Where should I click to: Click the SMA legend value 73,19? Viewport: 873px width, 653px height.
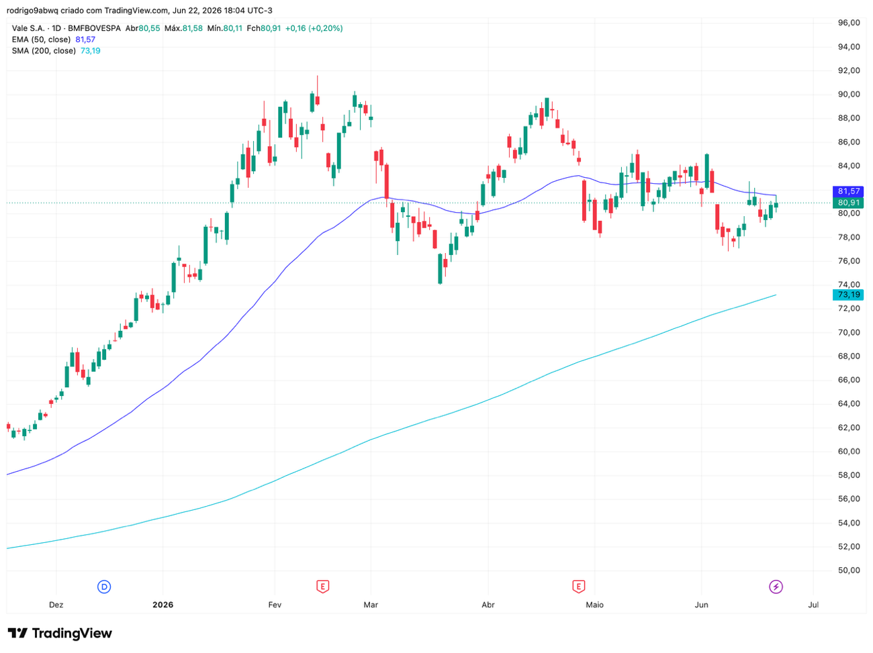(x=91, y=50)
